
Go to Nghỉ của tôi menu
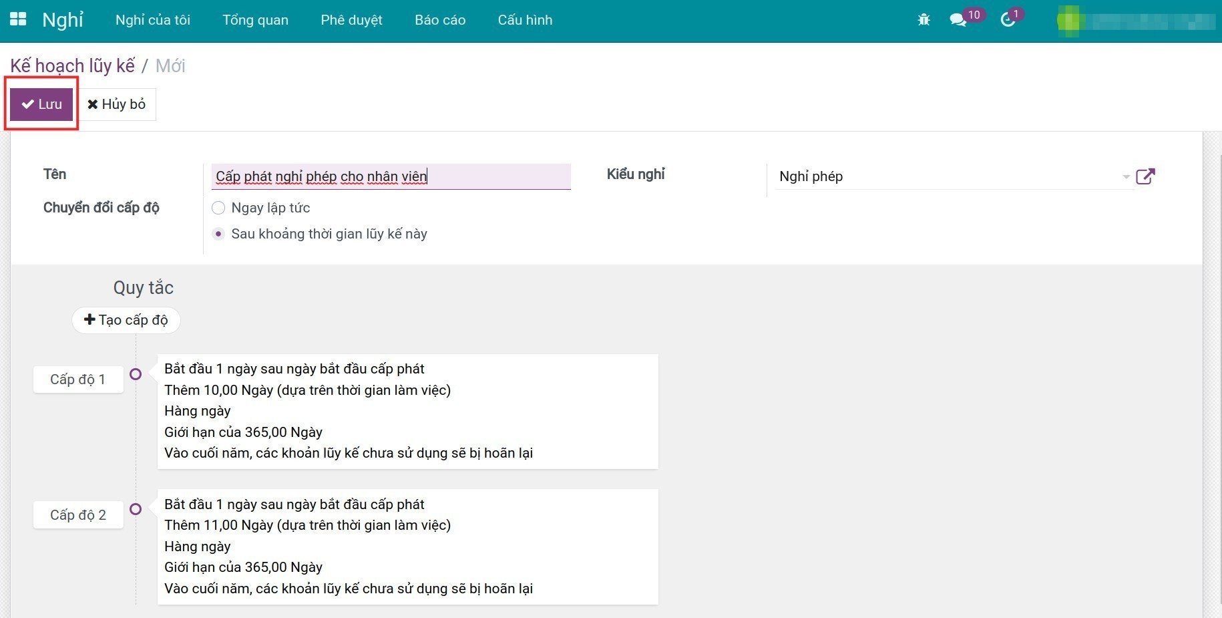pyautogui.click(x=152, y=20)
